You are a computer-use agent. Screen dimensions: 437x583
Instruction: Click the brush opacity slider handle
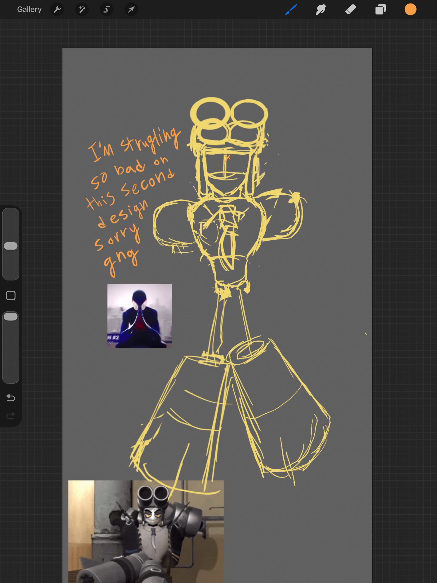pos(11,317)
